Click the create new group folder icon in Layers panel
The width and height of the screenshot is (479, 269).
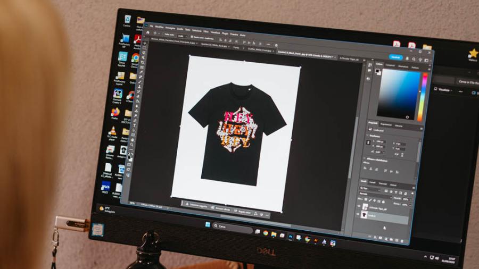391,239
